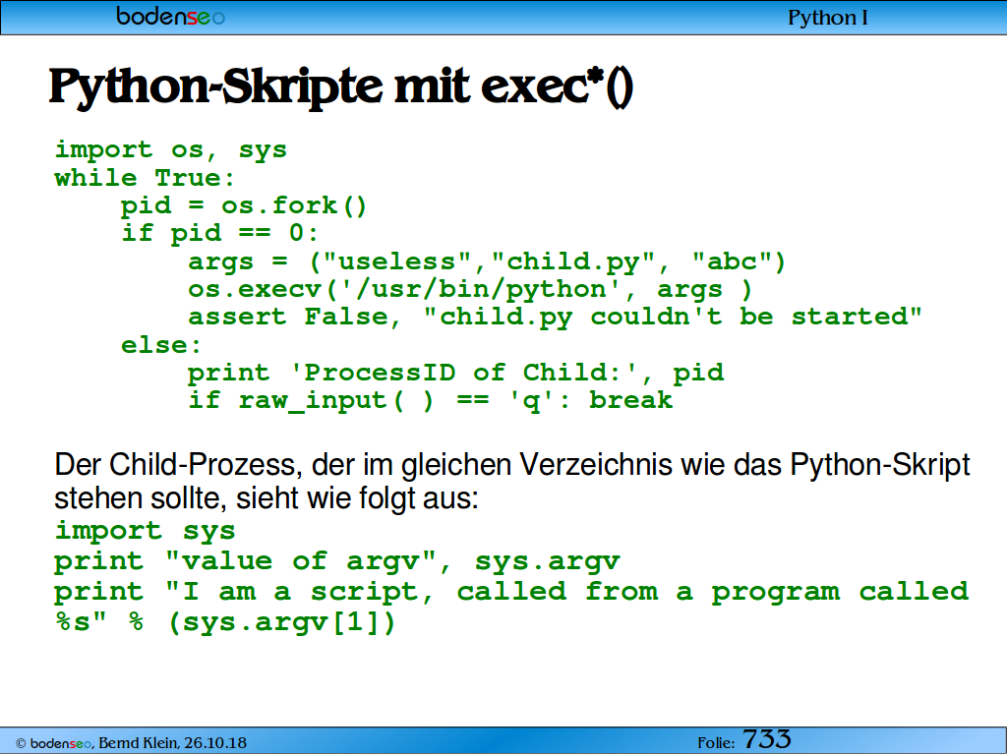The height and width of the screenshot is (755, 1007).
Task: Click the slide number 'Folie: 733'
Action: coord(744,740)
